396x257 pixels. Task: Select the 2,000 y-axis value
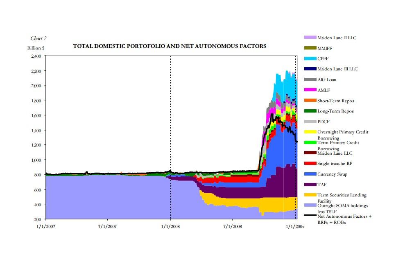pos(36,86)
